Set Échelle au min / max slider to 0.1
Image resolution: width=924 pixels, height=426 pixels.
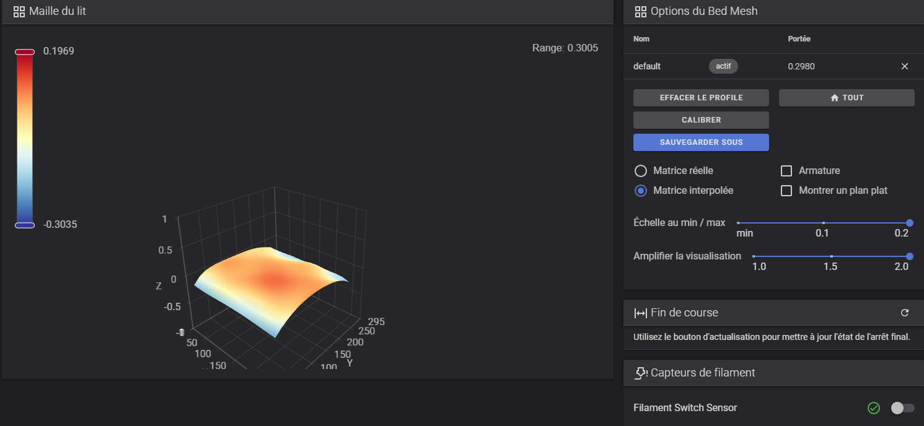[824, 223]
